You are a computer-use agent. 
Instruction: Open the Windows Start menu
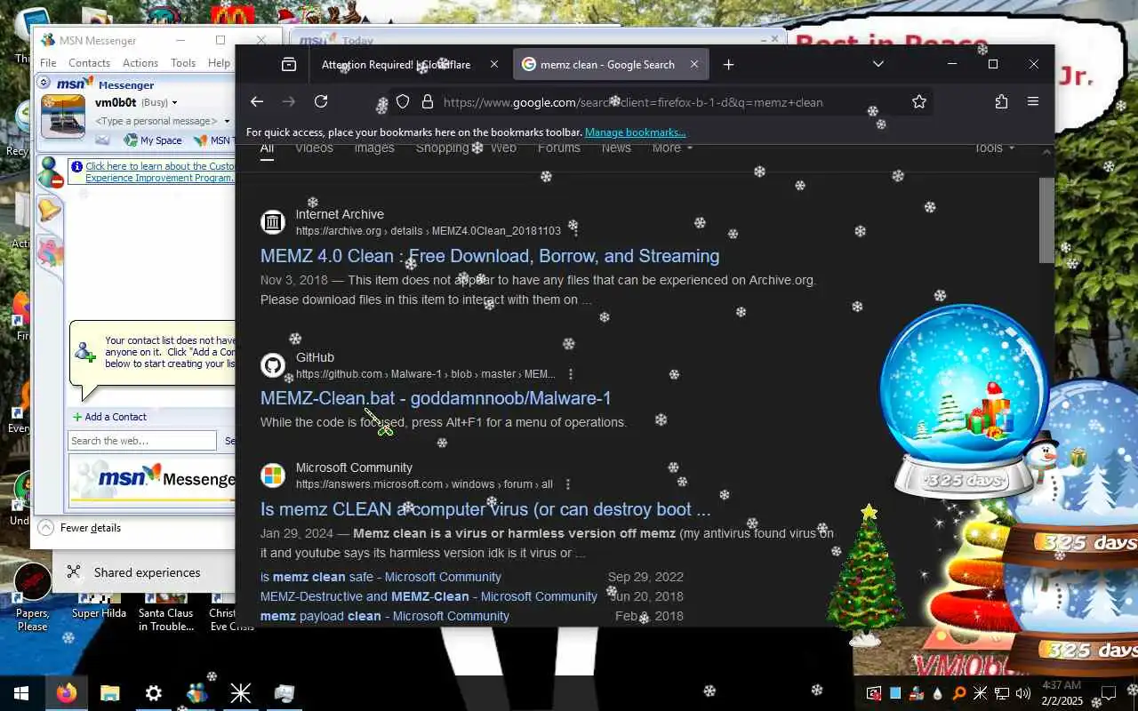coord(21,693)
